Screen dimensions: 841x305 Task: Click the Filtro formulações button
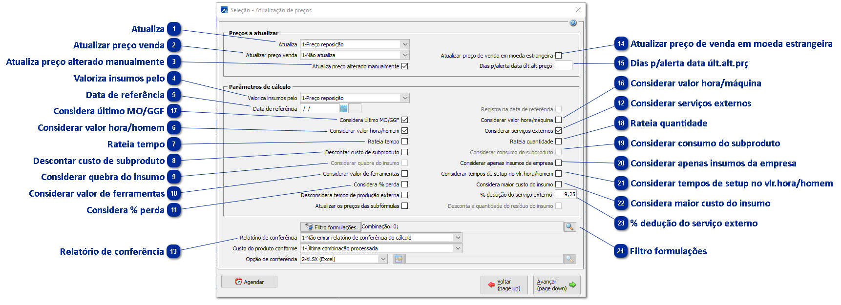(331, 227)
